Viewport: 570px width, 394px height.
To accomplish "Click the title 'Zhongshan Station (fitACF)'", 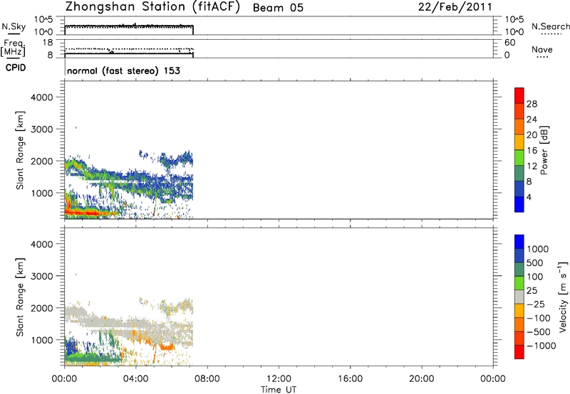I will [152, 7].
